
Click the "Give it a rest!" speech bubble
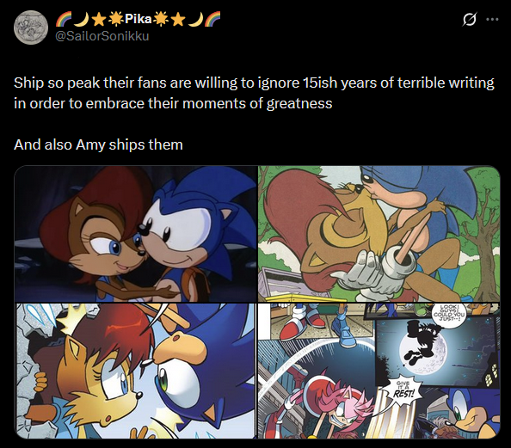[404, 390]
